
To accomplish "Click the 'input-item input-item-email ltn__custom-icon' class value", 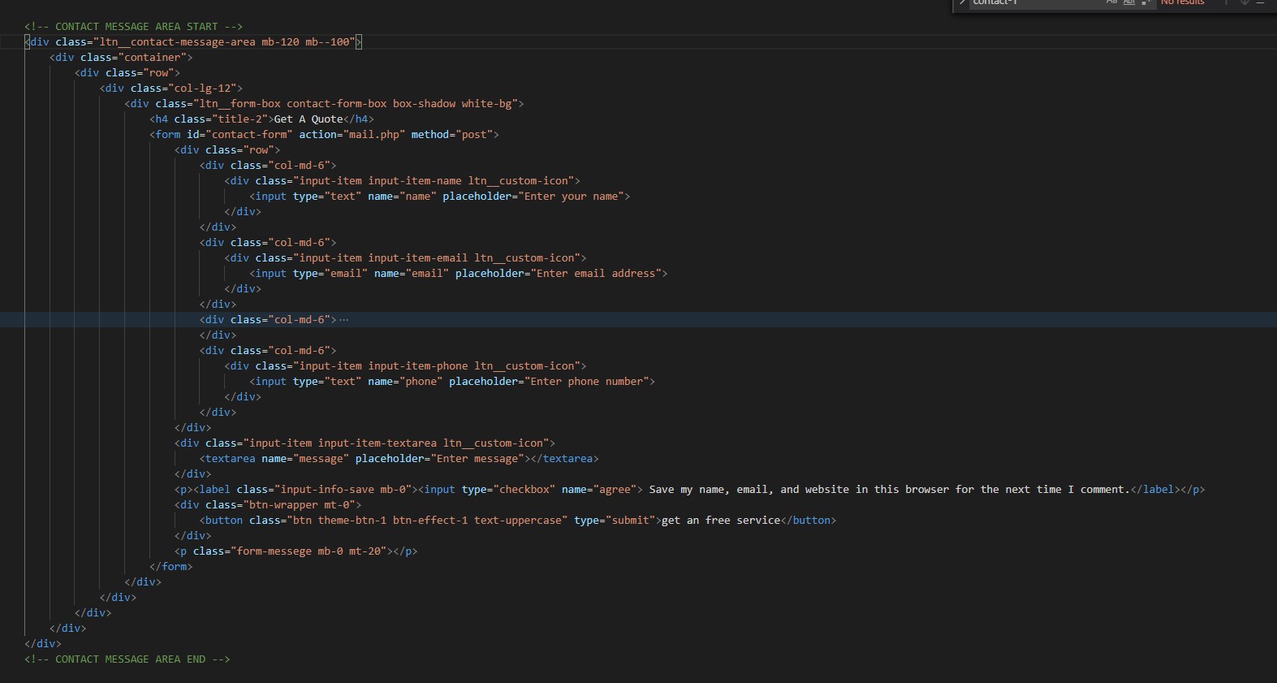I will pos(437,258).
